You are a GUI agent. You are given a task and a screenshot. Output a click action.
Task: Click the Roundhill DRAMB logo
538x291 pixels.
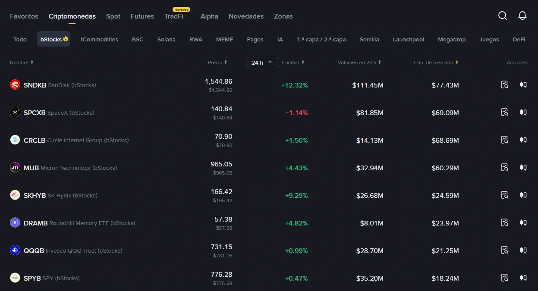pyautogui.click(x=15, y=223)
